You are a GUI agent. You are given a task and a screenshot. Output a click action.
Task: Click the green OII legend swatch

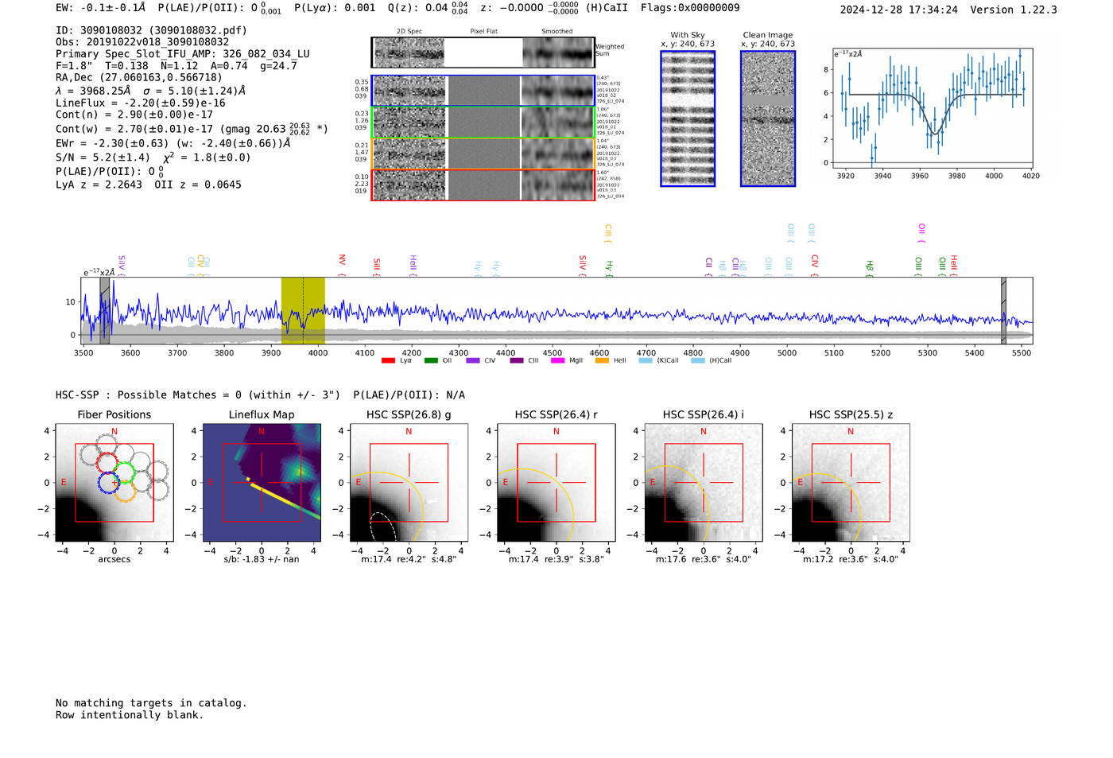[431, 361]
